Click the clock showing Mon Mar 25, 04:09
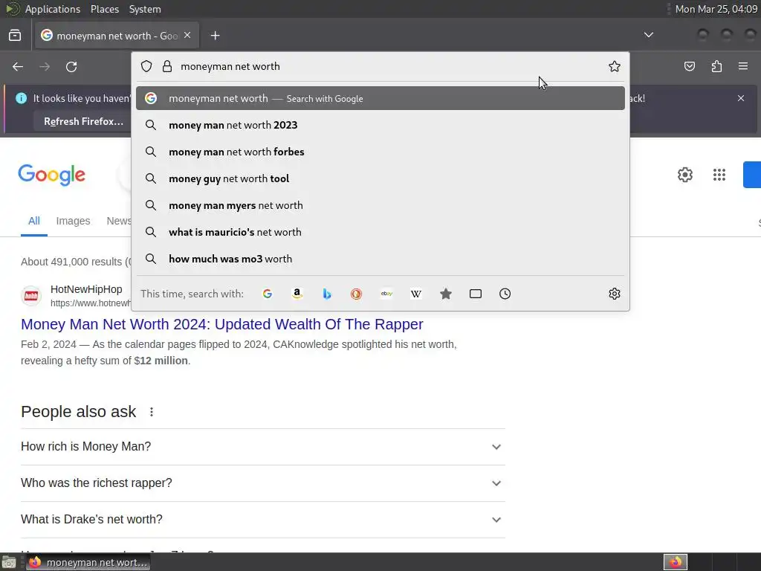 pos(716,9)
